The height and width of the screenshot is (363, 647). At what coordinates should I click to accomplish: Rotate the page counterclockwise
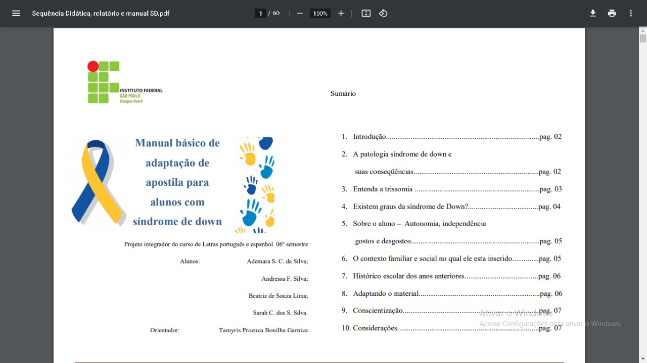click(383, 13)
